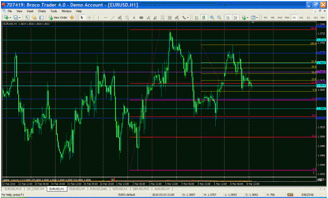Click the Broco Trader title bar icon
Viewport: 328px width, 198px height.
coord(4,5)
